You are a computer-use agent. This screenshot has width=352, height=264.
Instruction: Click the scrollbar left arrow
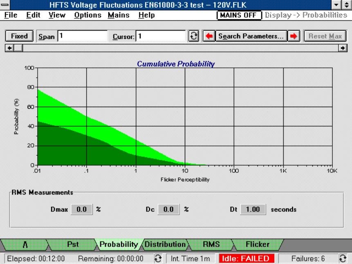pos(8,48)
